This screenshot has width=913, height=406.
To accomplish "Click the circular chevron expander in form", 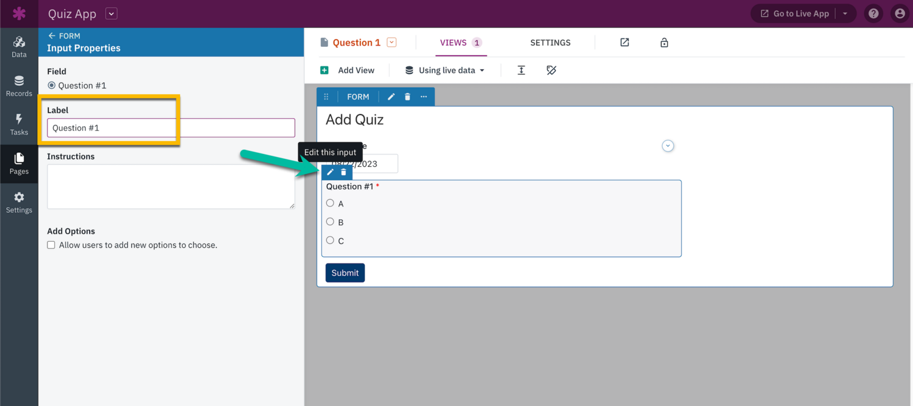I will click(668, 146).
